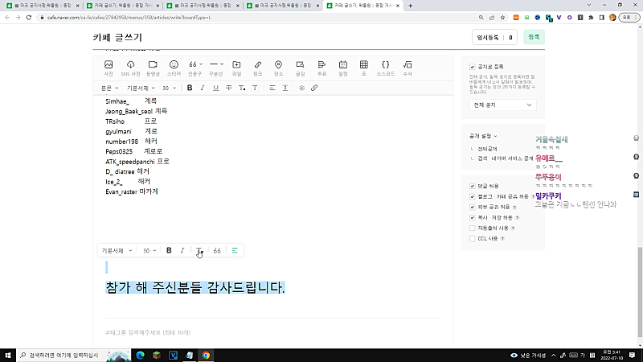Switch to third browser tab
The height and width of the screenshot is (362, 643).
203,6
